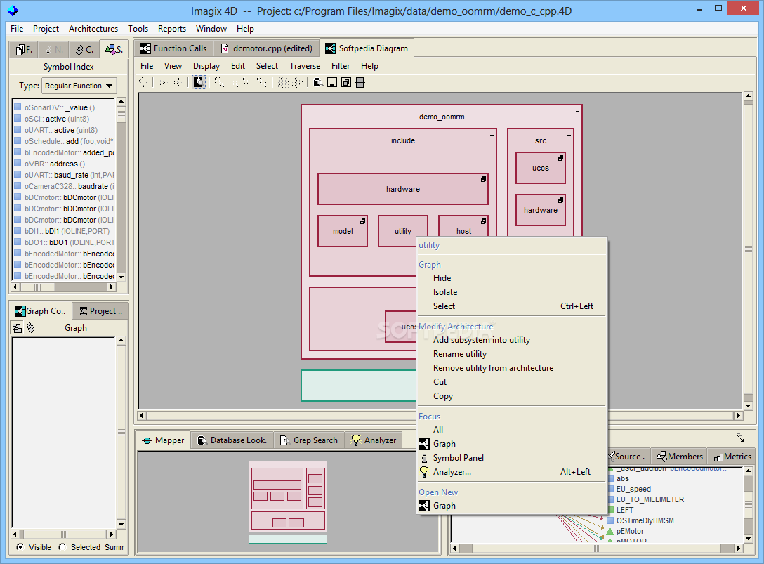
Task: Open the Reports menu
Action: (172, 29)
